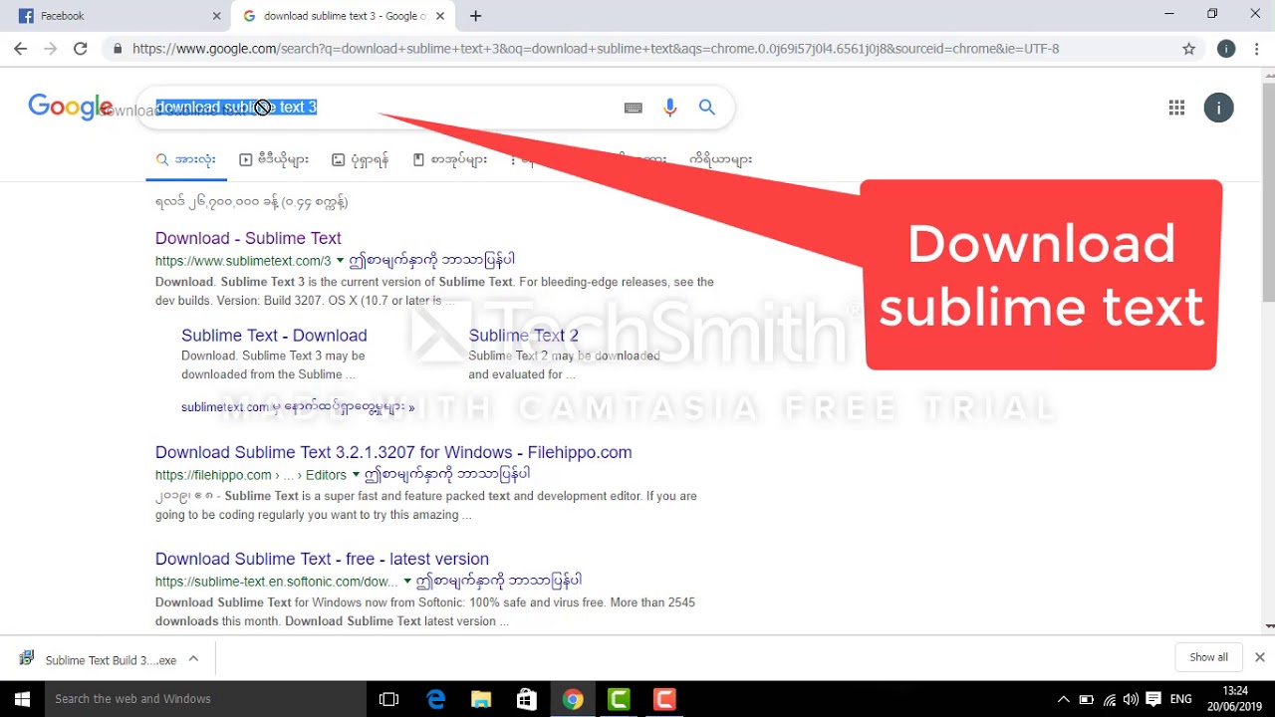Open Chrome profile avatar in toolbar
1275x717 pixels.
(1226, 49)
